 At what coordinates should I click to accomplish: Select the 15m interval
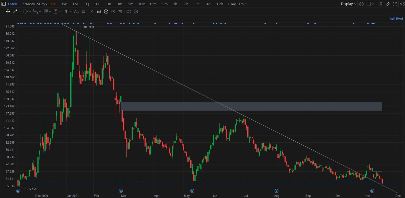pos(153,4)
